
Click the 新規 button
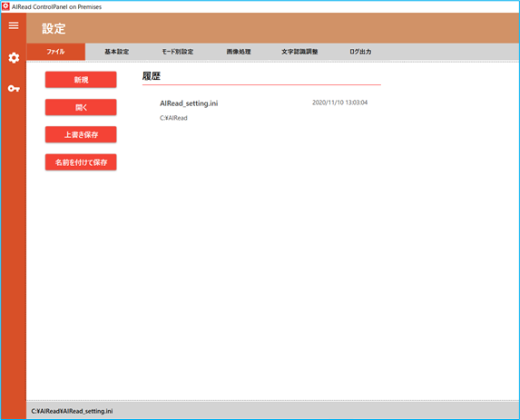click(81, 80)
